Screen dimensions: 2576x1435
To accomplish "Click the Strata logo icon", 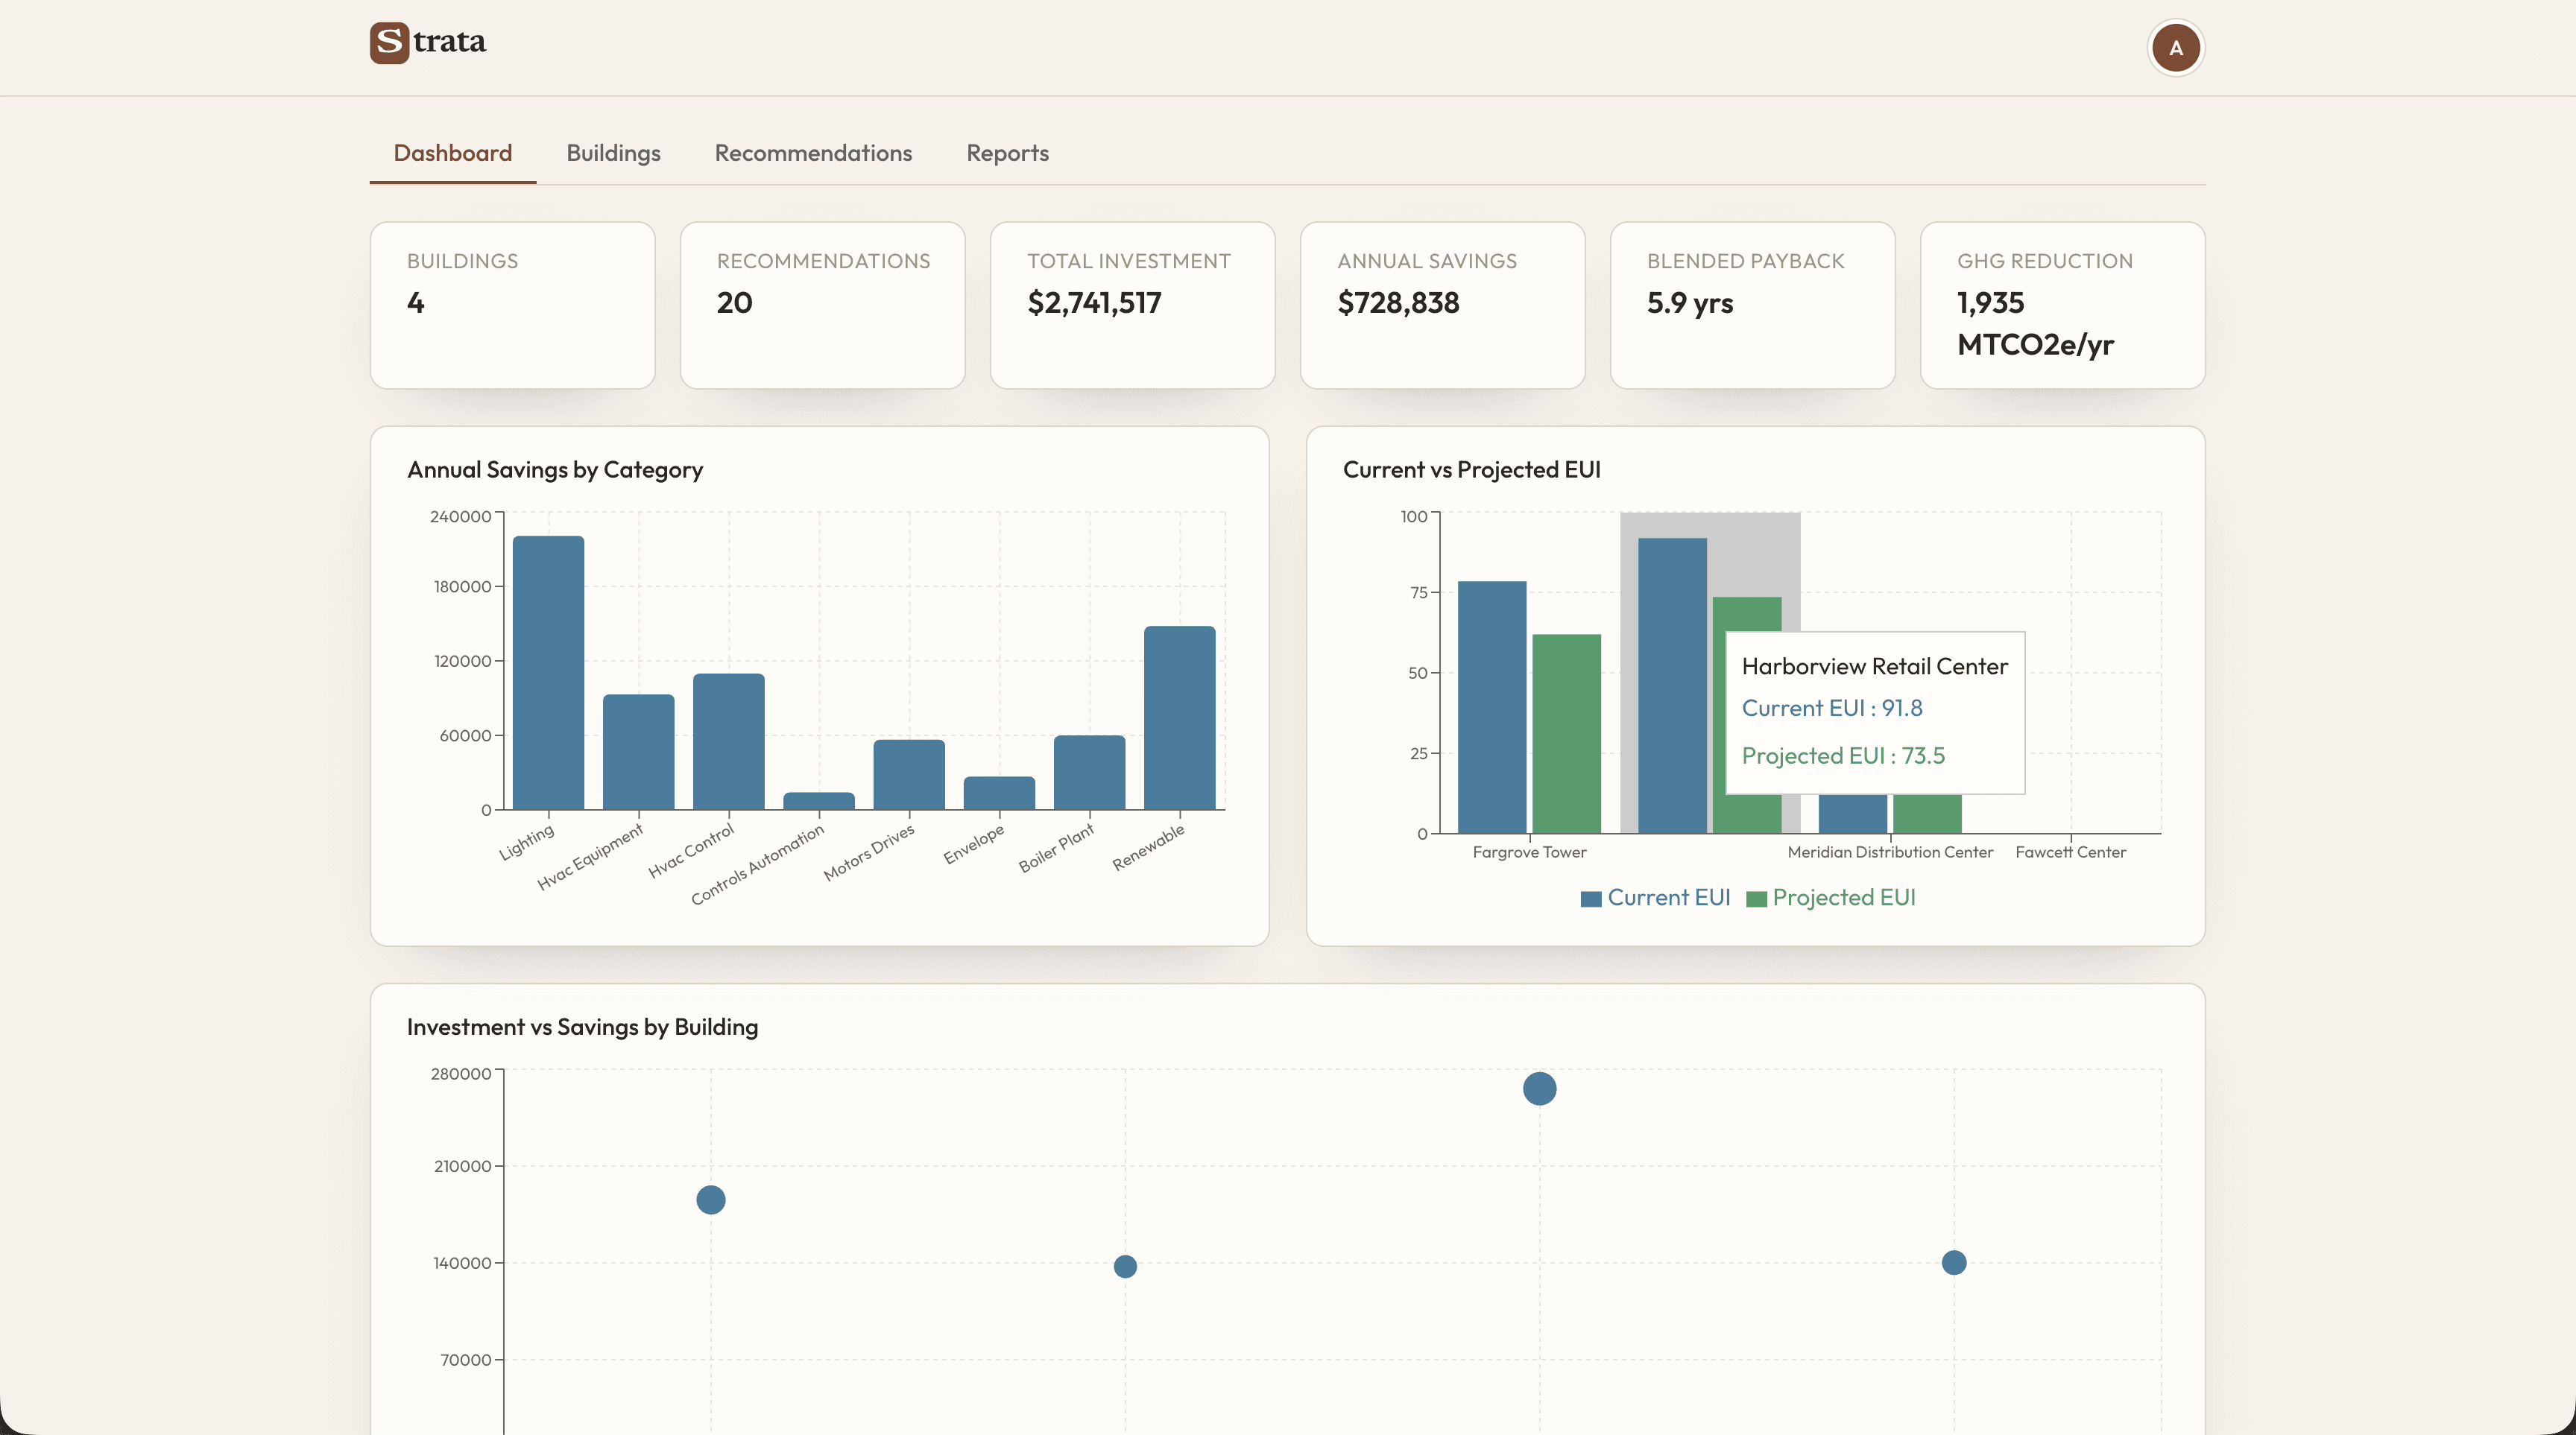I will pyautogui.click(x=389, y=42).
